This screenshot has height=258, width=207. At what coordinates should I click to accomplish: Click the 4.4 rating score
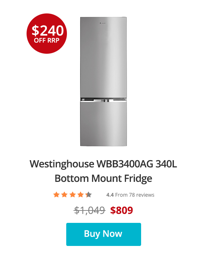(x=110, y=195)
